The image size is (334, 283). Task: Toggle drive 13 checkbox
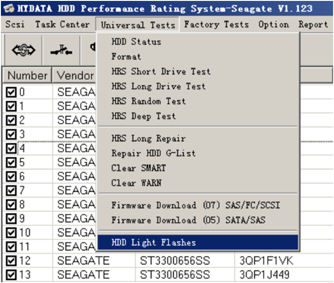point(11,275)
